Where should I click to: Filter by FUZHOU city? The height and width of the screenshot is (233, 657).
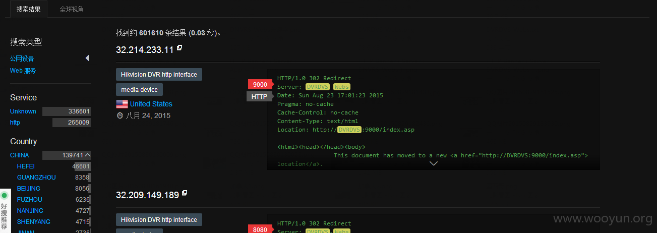coord(30,199)
